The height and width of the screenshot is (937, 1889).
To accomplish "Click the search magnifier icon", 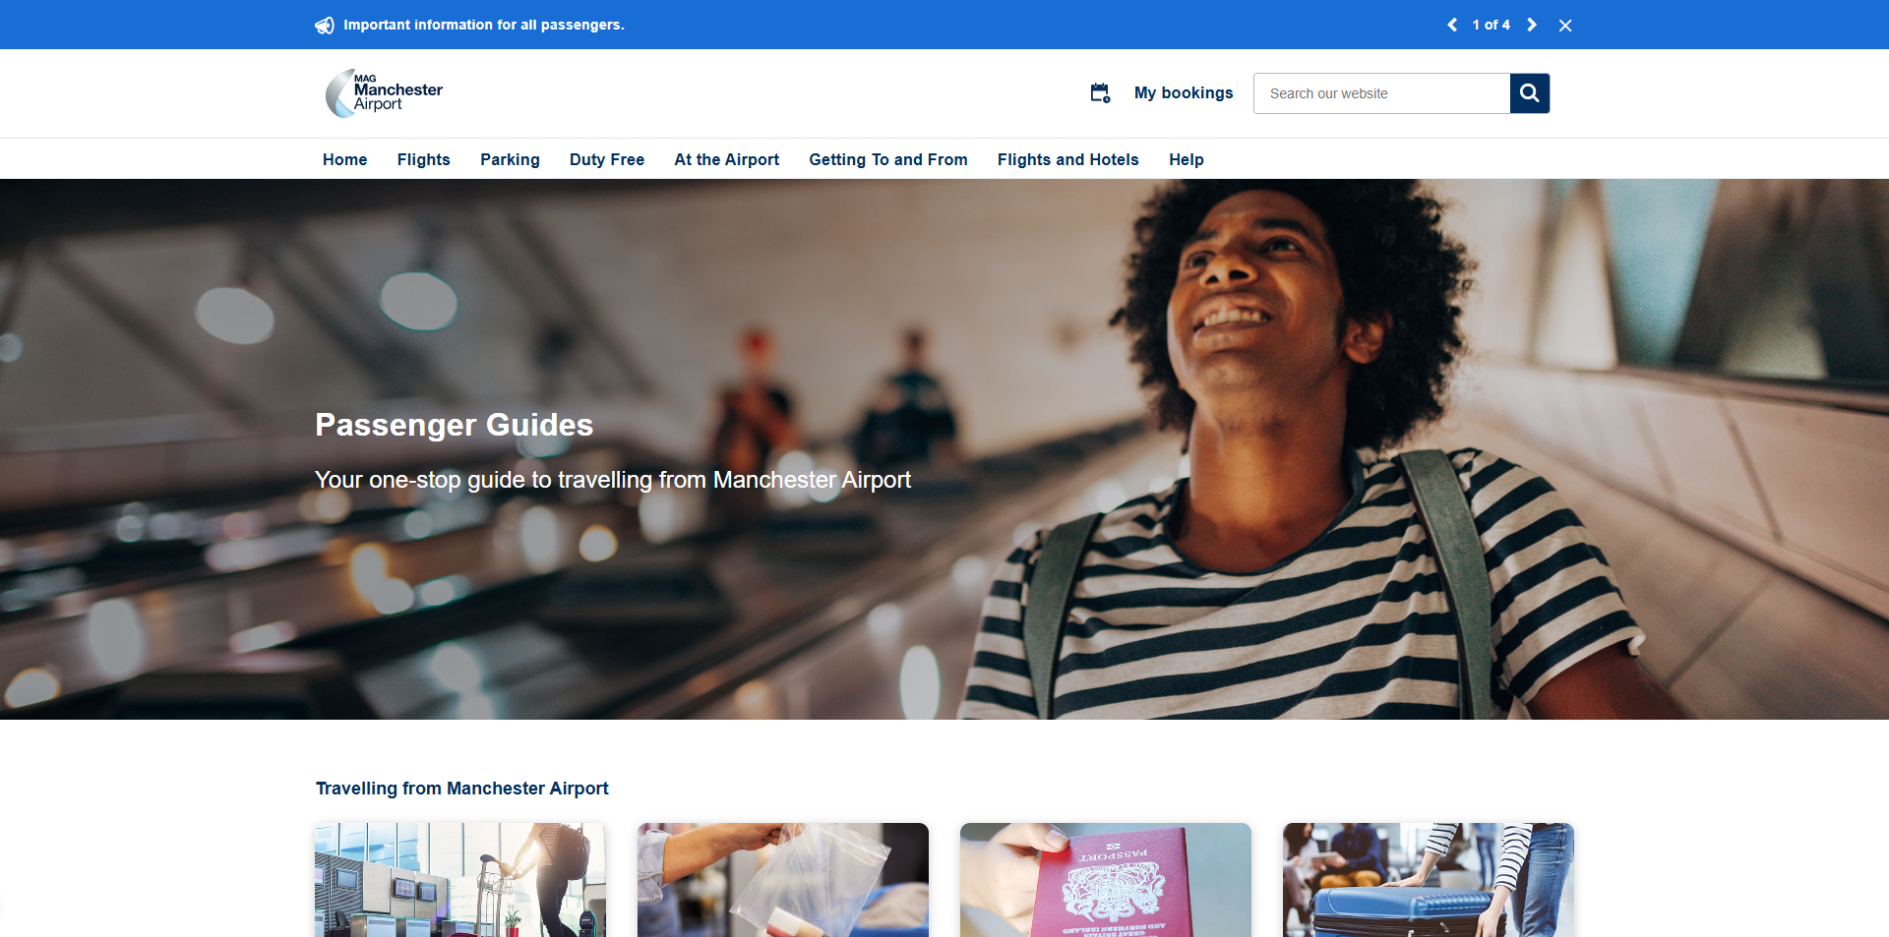I will pos(1529,92).
